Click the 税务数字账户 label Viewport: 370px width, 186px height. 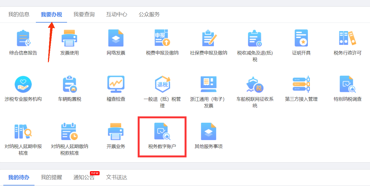[162, 146]
